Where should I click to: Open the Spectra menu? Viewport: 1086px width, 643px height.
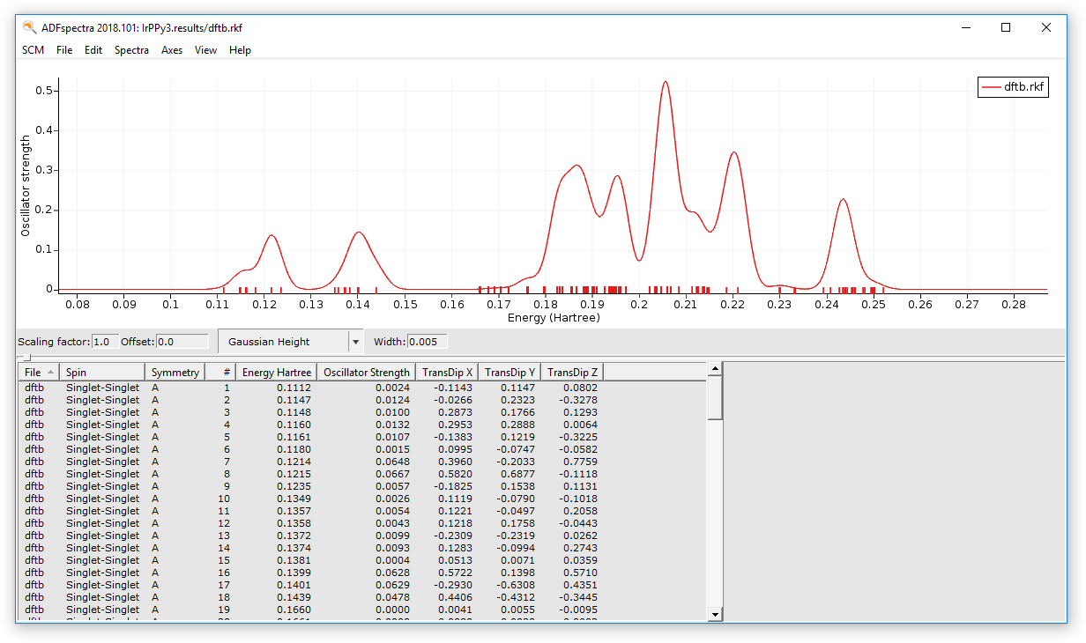[x=131, y=50]
